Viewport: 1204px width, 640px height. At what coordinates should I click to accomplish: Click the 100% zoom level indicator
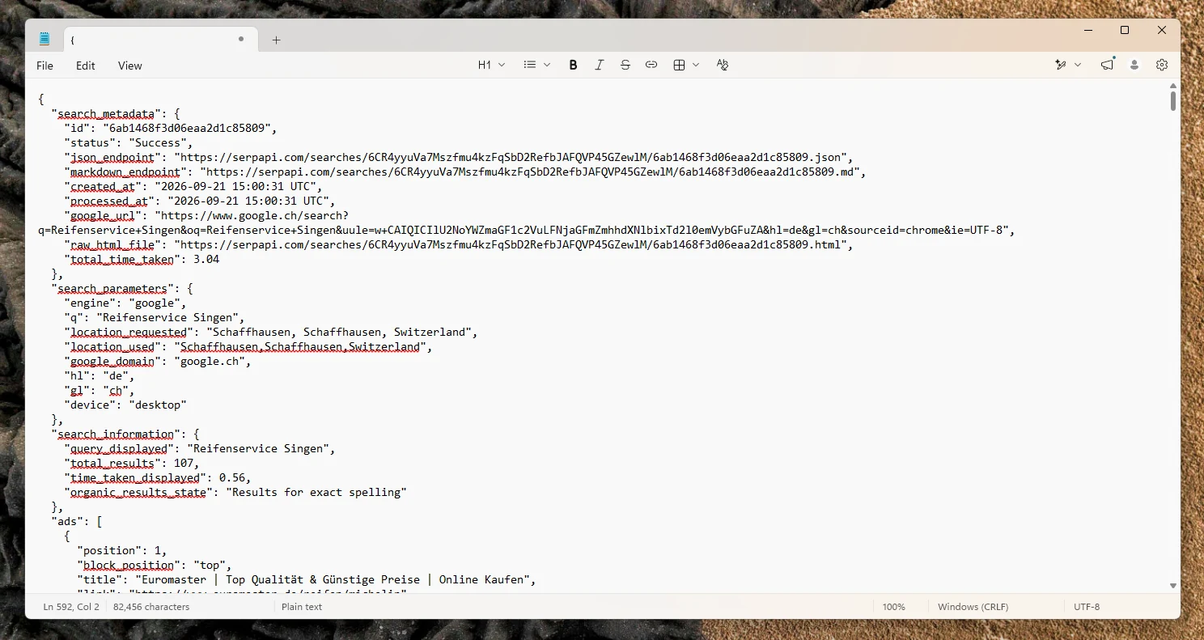tap(893, 607)
